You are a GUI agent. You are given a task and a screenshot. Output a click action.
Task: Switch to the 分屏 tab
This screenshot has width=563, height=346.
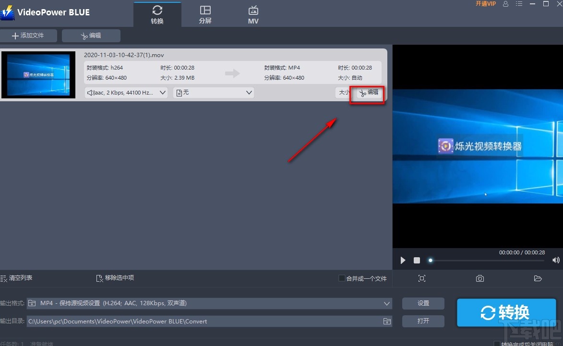[x=205, y=13]
